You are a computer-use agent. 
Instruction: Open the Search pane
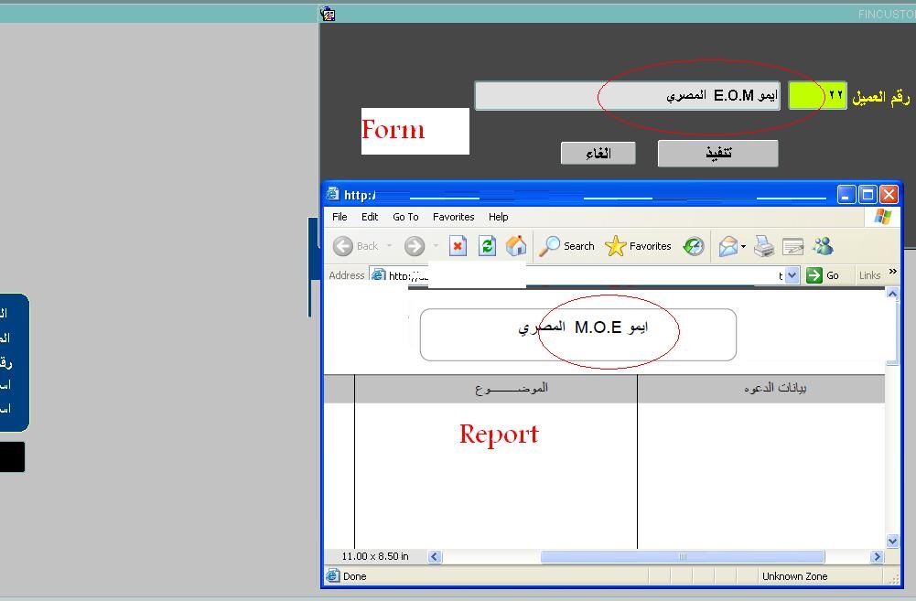coord(566,246)
